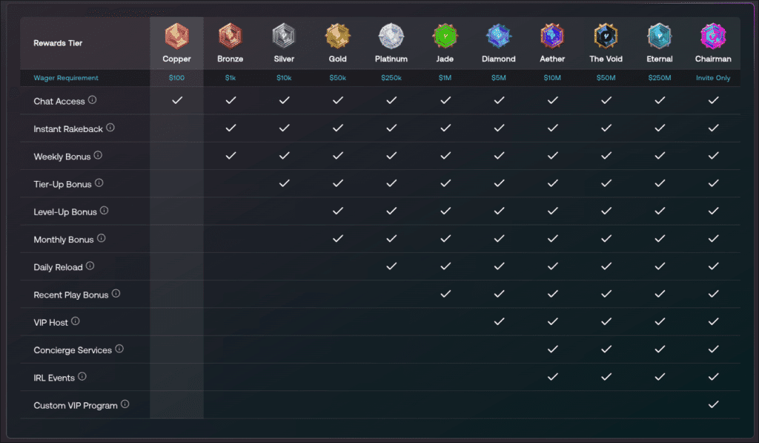Toggle the Chat Access checkmark for Copper
Image resolution: width=759 pixels, height=443 pixels.
tap(176, 100)
